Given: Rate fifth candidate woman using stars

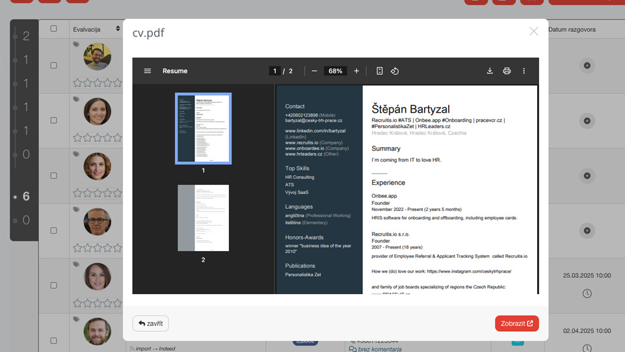Looking at the screenshot, I should (x=98, y=303).
